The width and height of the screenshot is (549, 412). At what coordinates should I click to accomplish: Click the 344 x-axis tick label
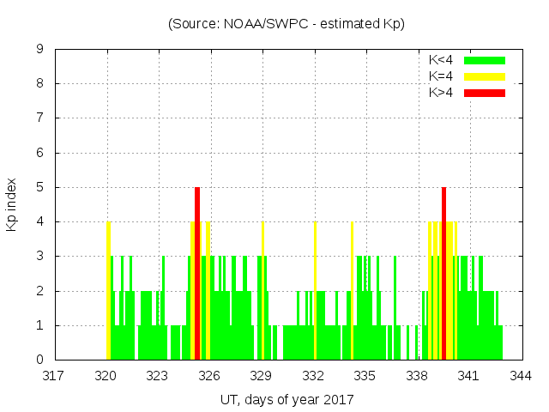coord(520,375)
